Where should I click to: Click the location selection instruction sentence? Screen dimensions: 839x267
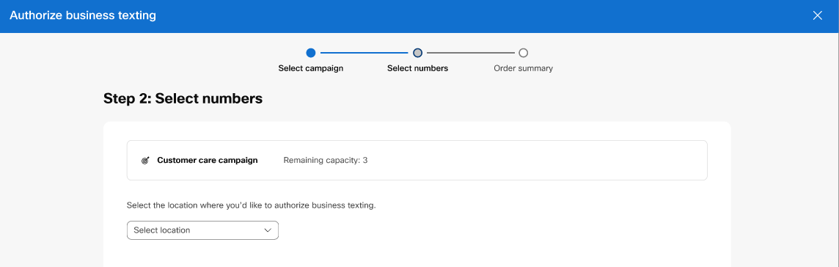[x=252, y=205]
